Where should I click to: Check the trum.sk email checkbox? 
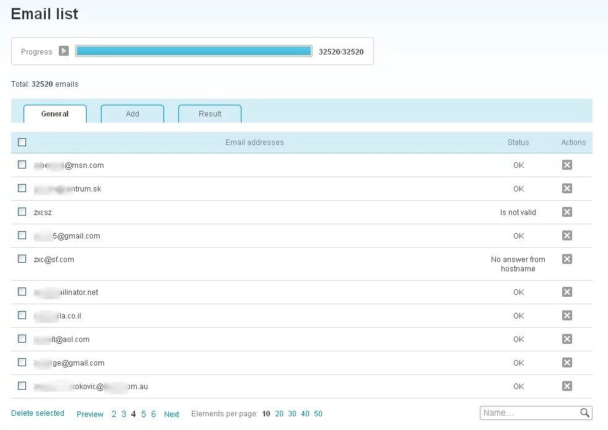pos(22,188)
